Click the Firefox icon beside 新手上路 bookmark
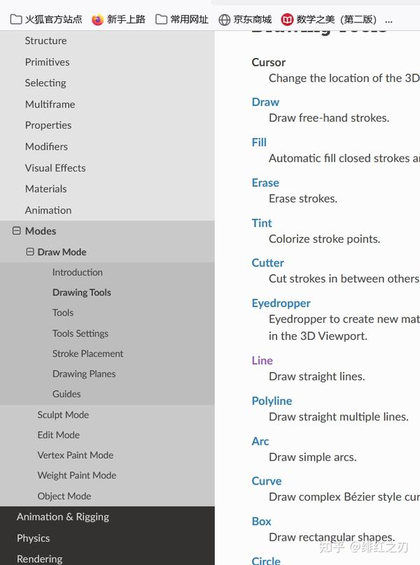This screenshot has width=420, height=565. click(98, 20)
